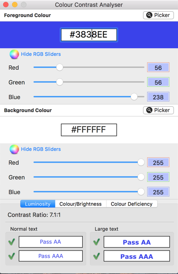Click the foreground Blue slider knob
This screenshot has width=178, height=274.
coord(134,97)
